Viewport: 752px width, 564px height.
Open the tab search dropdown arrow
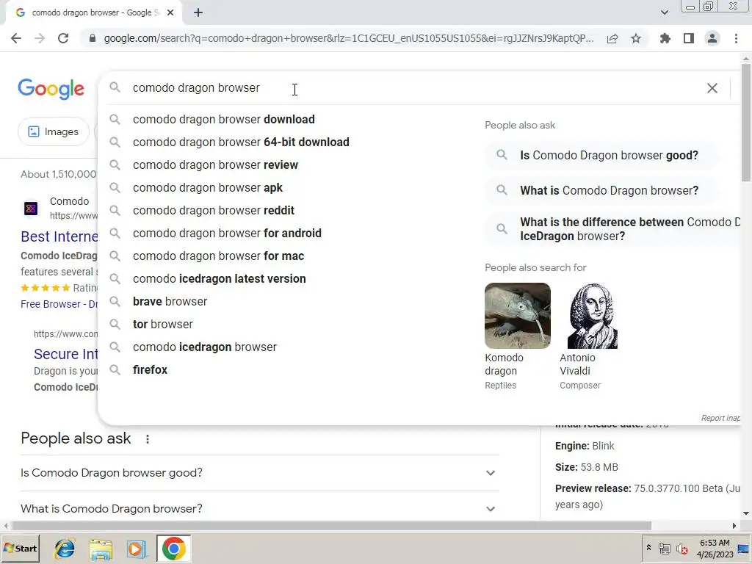tap(664, 12)
